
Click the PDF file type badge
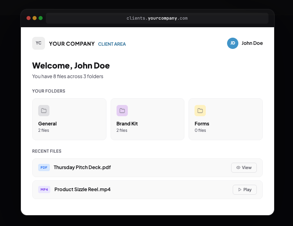(x=44, y=167)
